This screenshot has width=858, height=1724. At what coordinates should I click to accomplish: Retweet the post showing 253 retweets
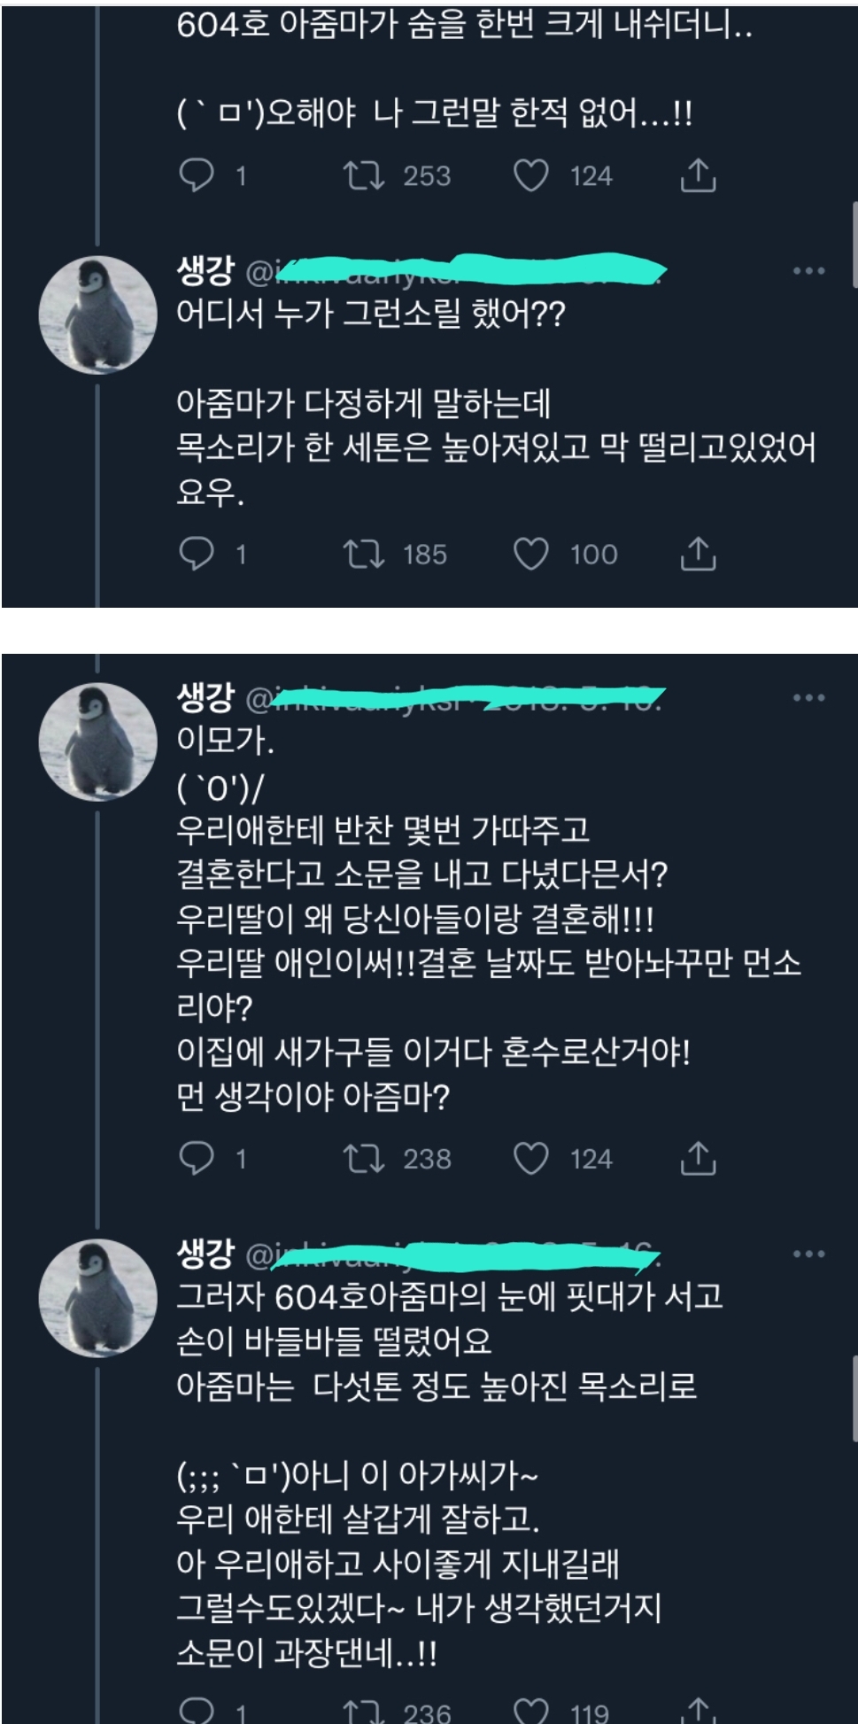(x=364, y=175)
